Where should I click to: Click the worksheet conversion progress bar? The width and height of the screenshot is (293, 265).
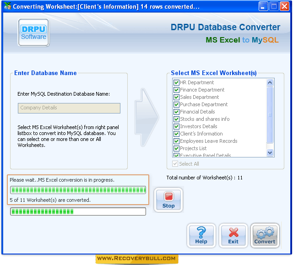(78, 190)
